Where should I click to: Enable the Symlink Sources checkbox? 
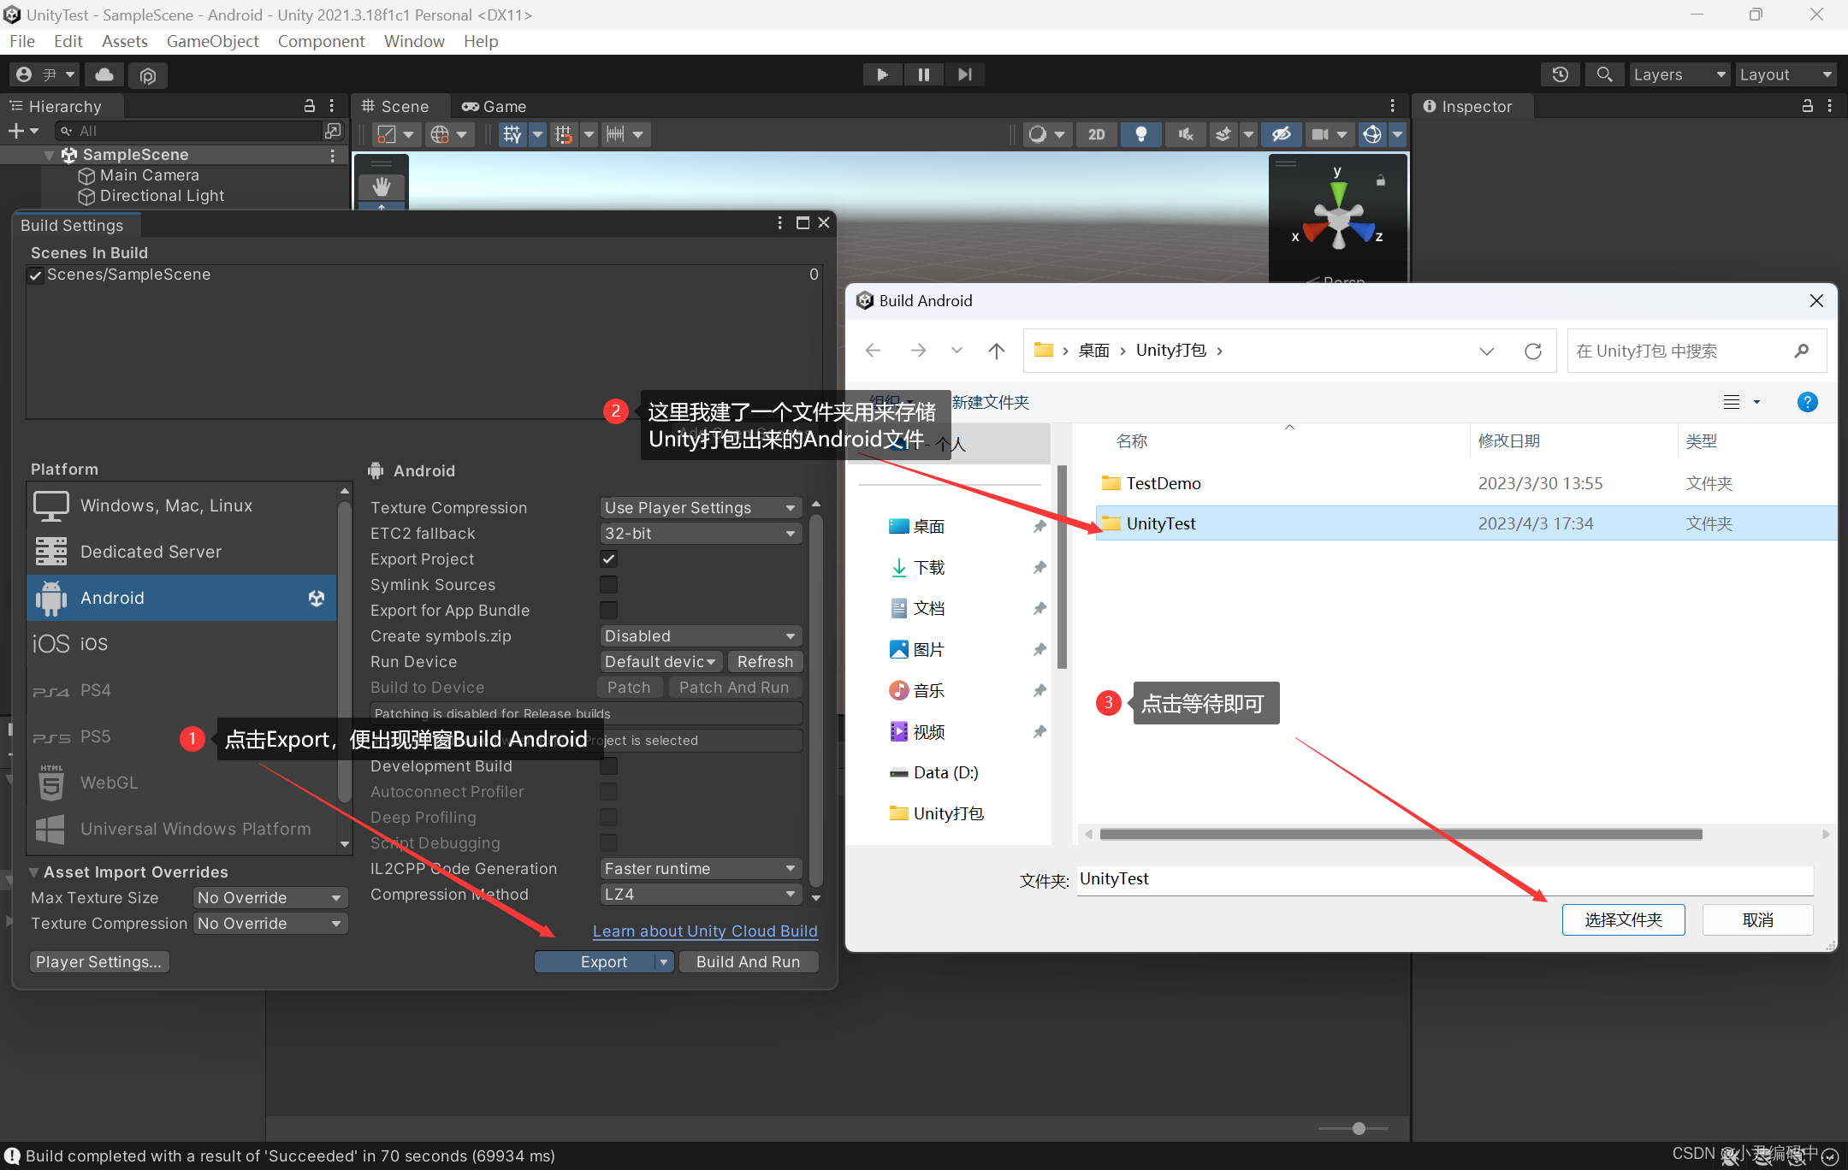[x=608, y=585]
